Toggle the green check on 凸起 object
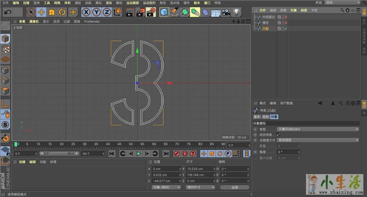Image resolution: width=367 pixels, height=197 pixels. tap(286, 28)
